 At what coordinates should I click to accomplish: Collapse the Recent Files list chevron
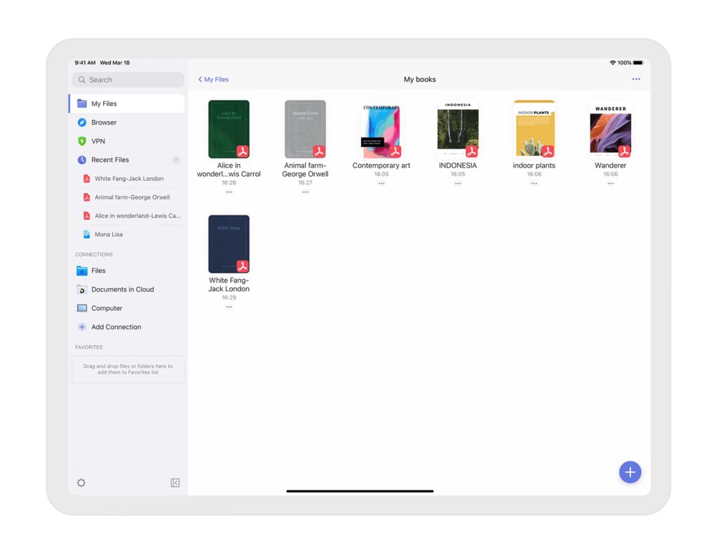(x=176, y=160)
